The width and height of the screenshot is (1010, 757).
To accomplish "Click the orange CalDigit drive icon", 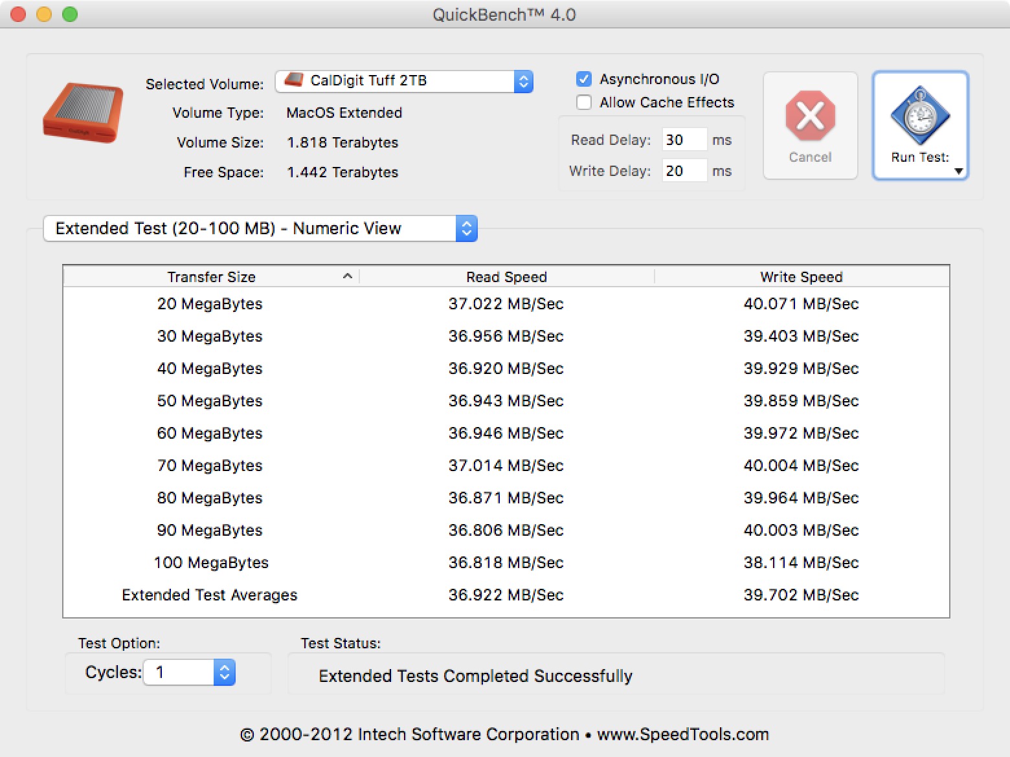I will coord(83,113).
